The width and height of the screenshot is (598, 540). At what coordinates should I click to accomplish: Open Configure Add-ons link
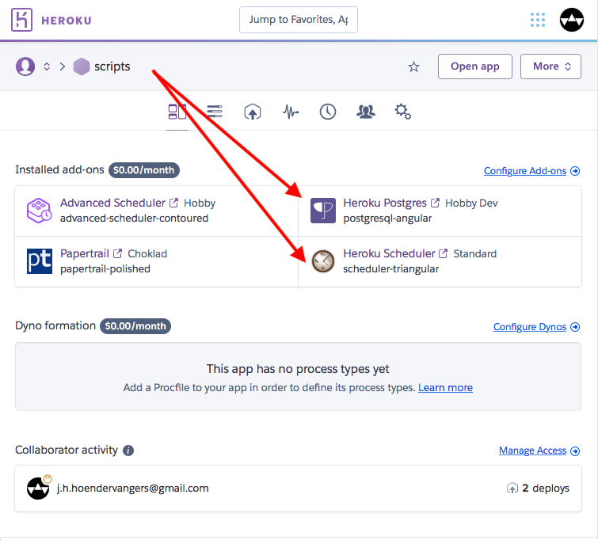[525, 171]
